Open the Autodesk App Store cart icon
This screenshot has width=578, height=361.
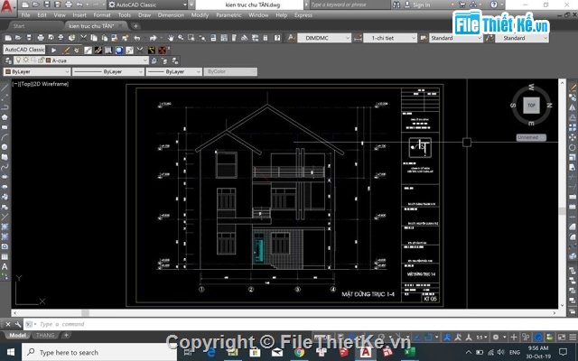(462, 5)
